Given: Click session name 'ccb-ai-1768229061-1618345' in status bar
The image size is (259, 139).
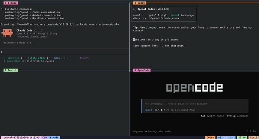Looking at the screenshot, I should (21, 138).
